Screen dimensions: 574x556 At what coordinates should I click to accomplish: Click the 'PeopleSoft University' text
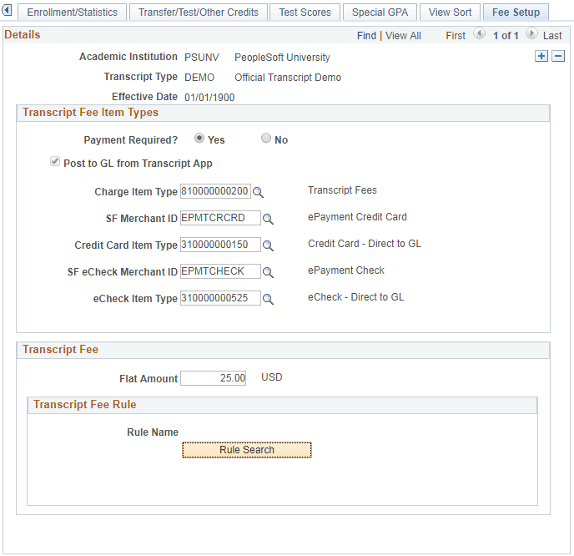tap(282, 58)
